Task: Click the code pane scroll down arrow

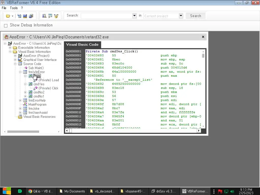Action: 203,126
